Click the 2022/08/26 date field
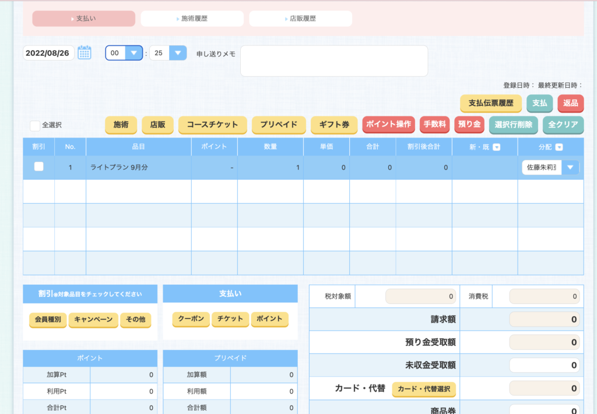This screenshot has width=597, height=414. 49,53
